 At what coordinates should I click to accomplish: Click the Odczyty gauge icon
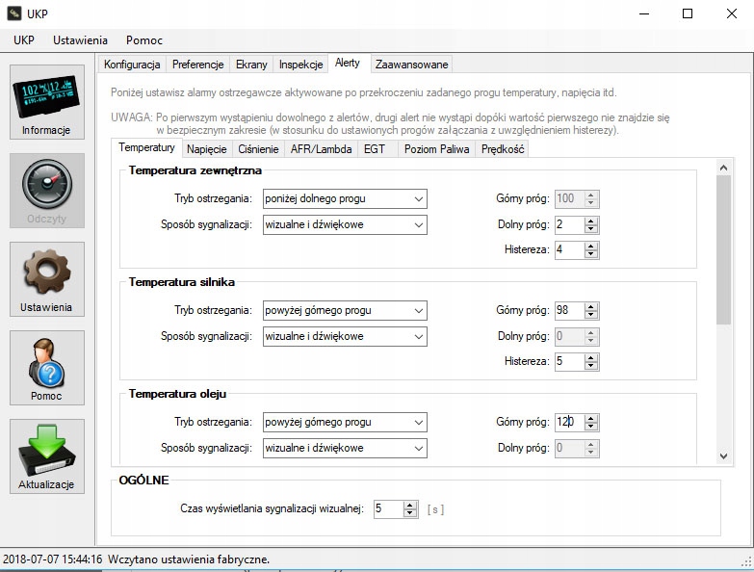[47, 191]
